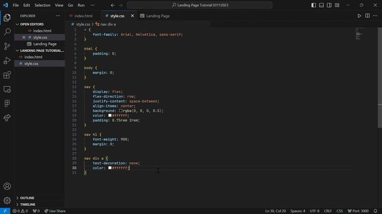This screenshot has height=214, width=382.
Task: Go back with the left arrow
Action: [113, 5]
